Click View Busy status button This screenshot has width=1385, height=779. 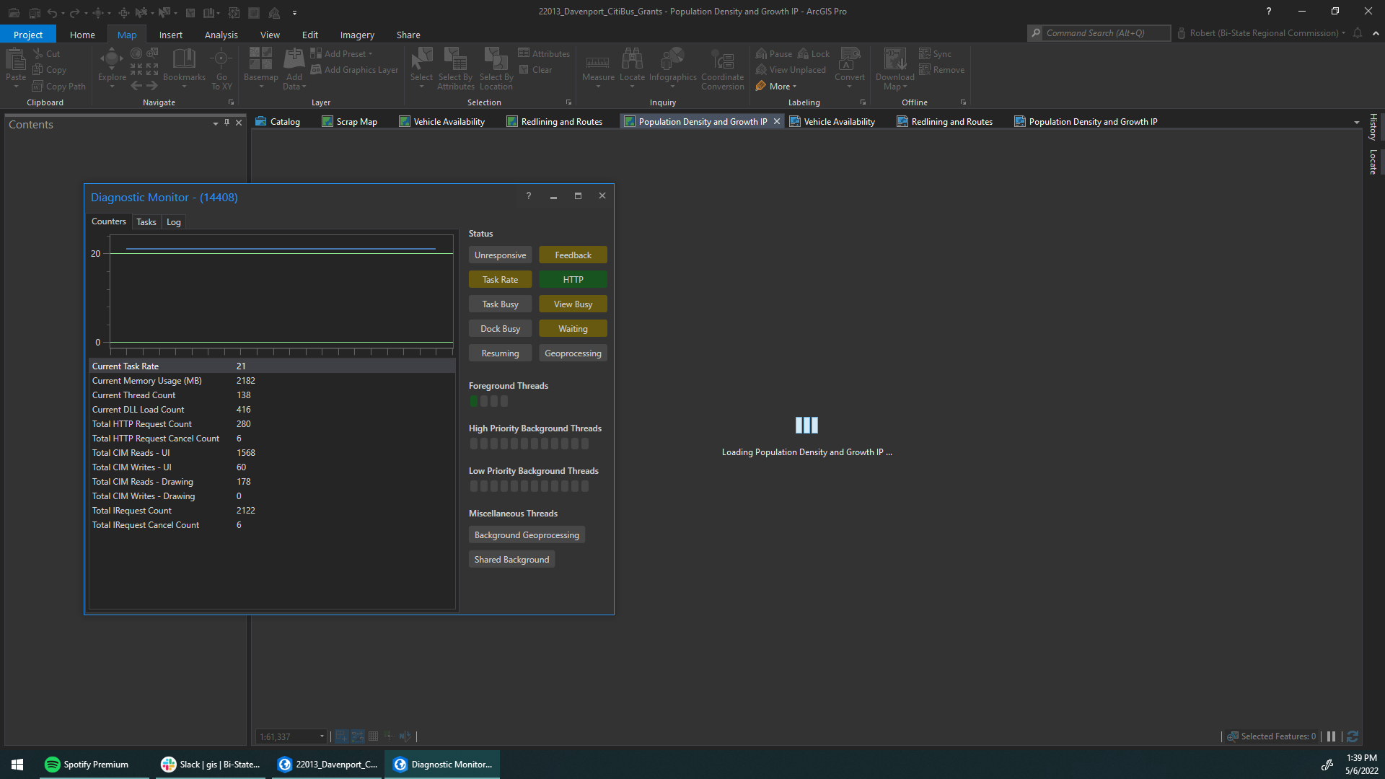pos(573,304)
